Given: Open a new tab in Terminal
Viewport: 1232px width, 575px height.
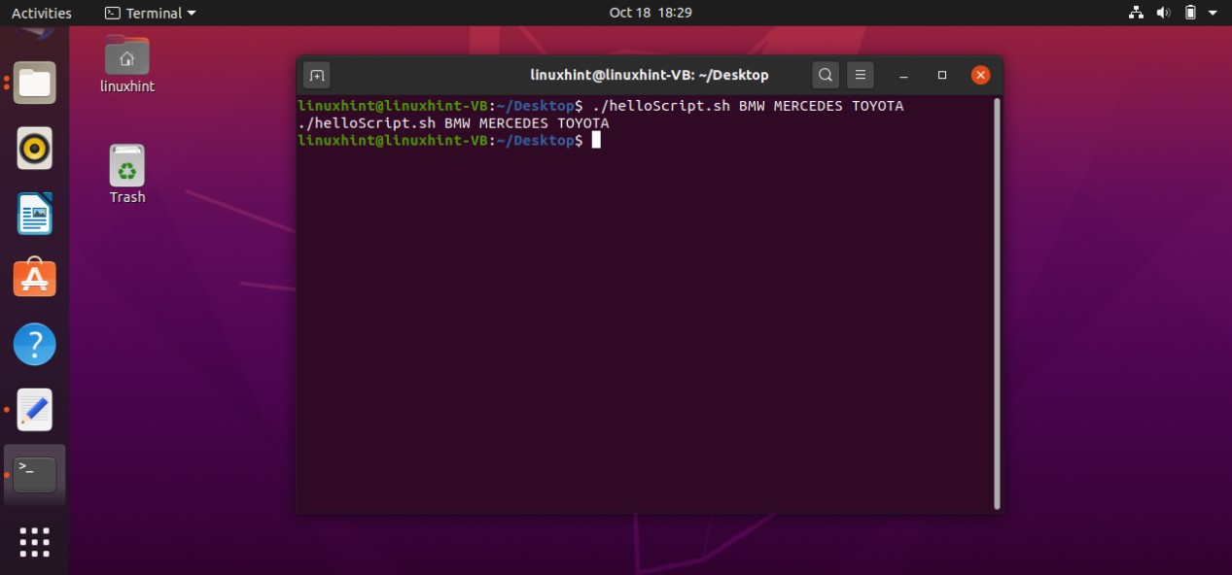Looking at the screenshot, I should tap(316, 75).
